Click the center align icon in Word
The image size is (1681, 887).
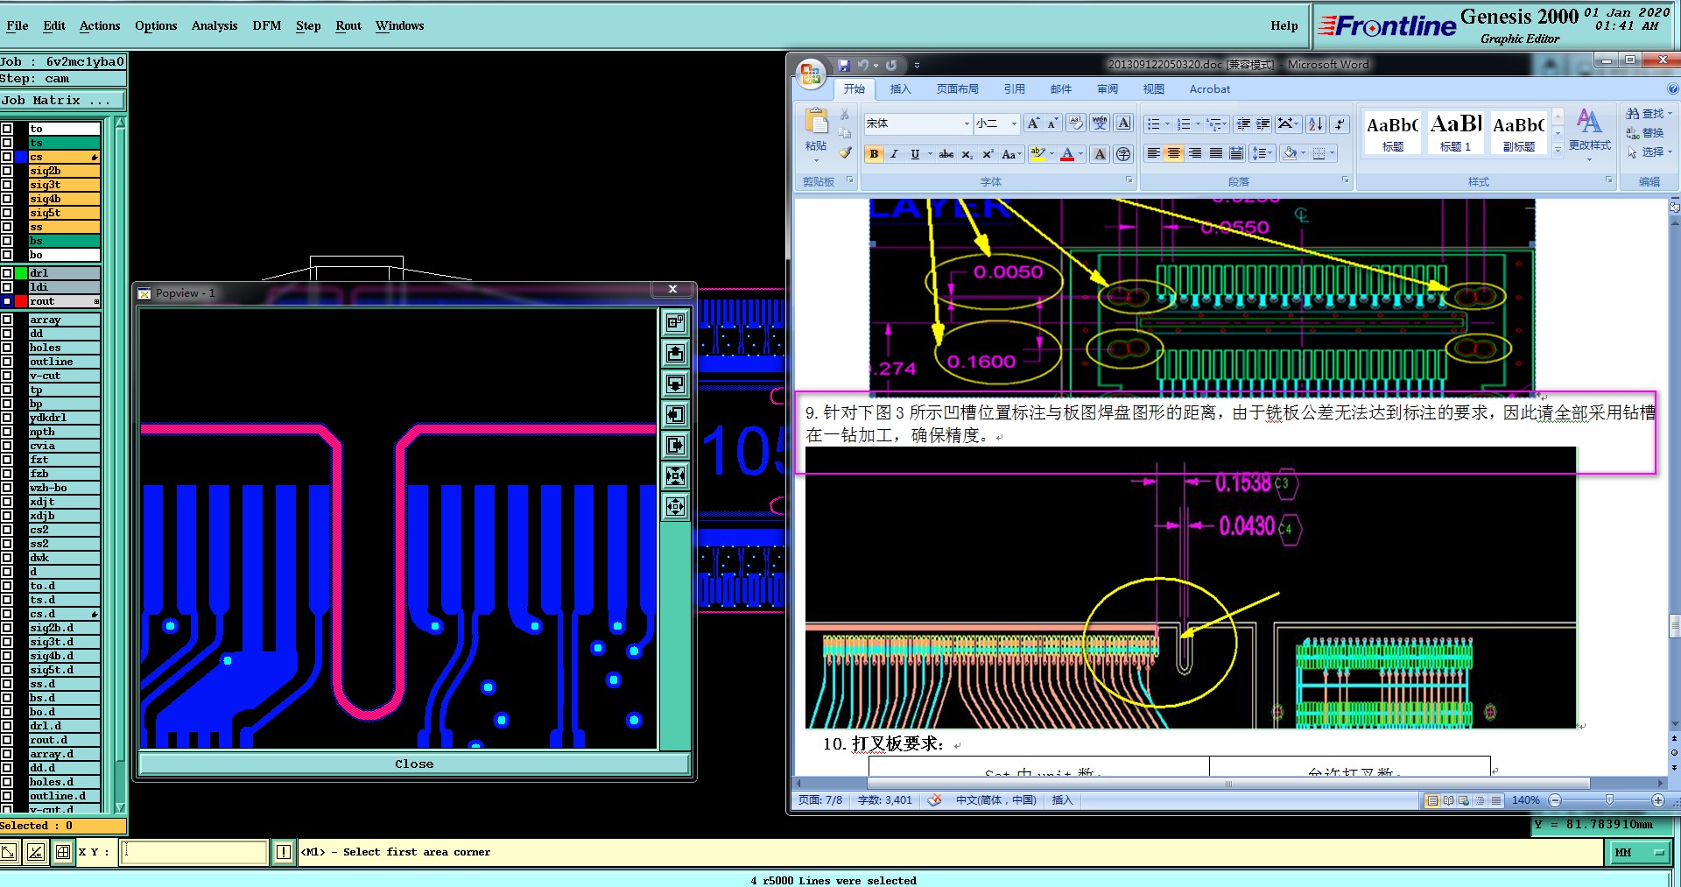tap(1174, 154)
